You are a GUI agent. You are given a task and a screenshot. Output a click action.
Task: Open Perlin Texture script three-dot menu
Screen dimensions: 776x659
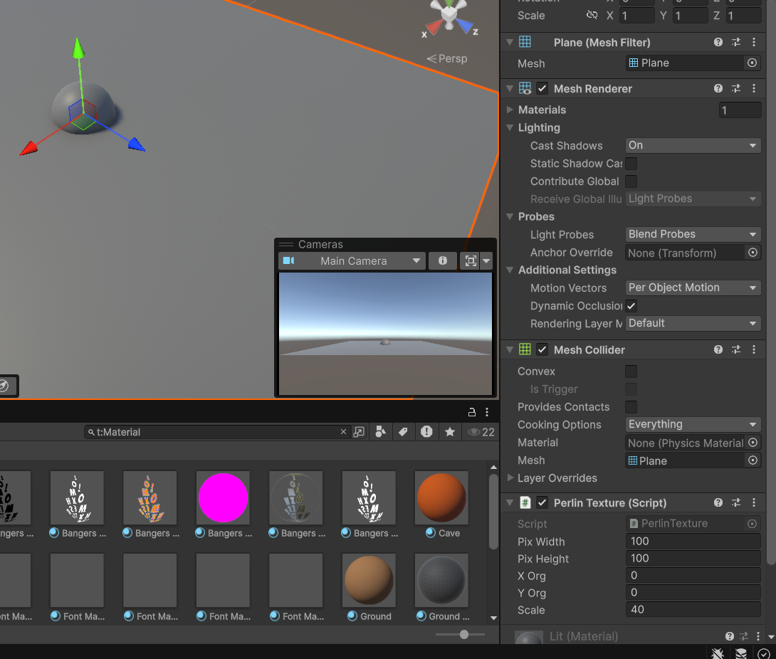(x=753, y=502)
